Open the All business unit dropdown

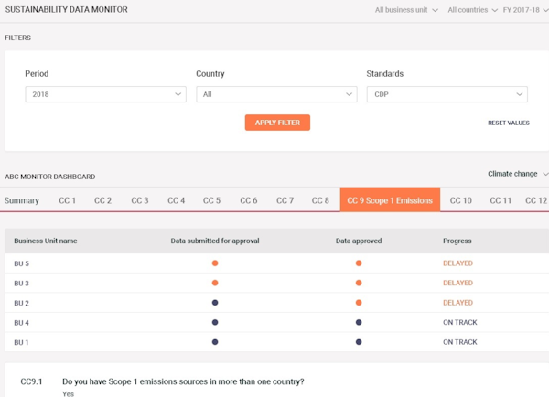(406, 10)
